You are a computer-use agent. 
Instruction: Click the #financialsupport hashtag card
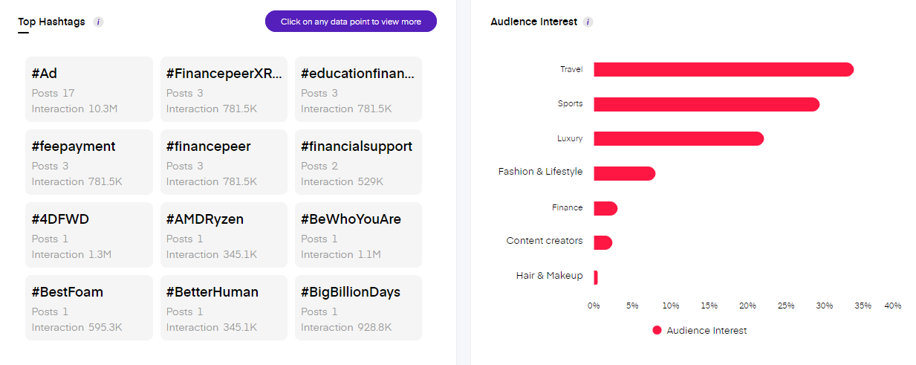(358, 162)
